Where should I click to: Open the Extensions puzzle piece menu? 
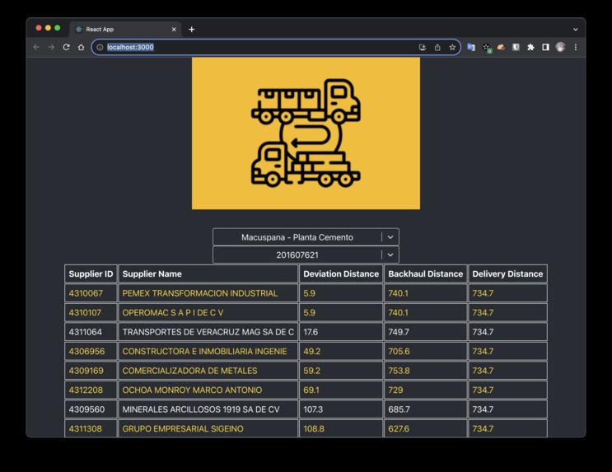tap(530, 47)
